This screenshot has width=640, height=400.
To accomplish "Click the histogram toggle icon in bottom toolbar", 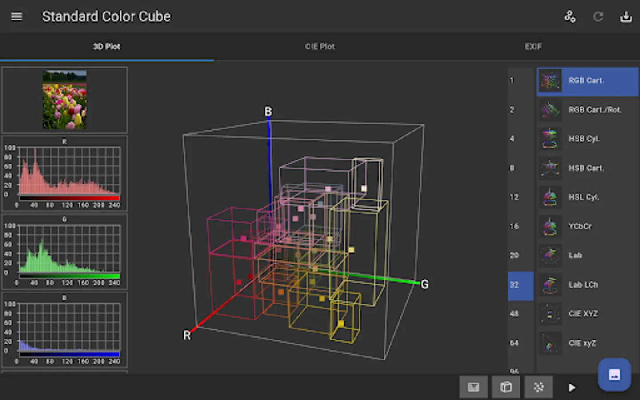I will tap(473, 387).
